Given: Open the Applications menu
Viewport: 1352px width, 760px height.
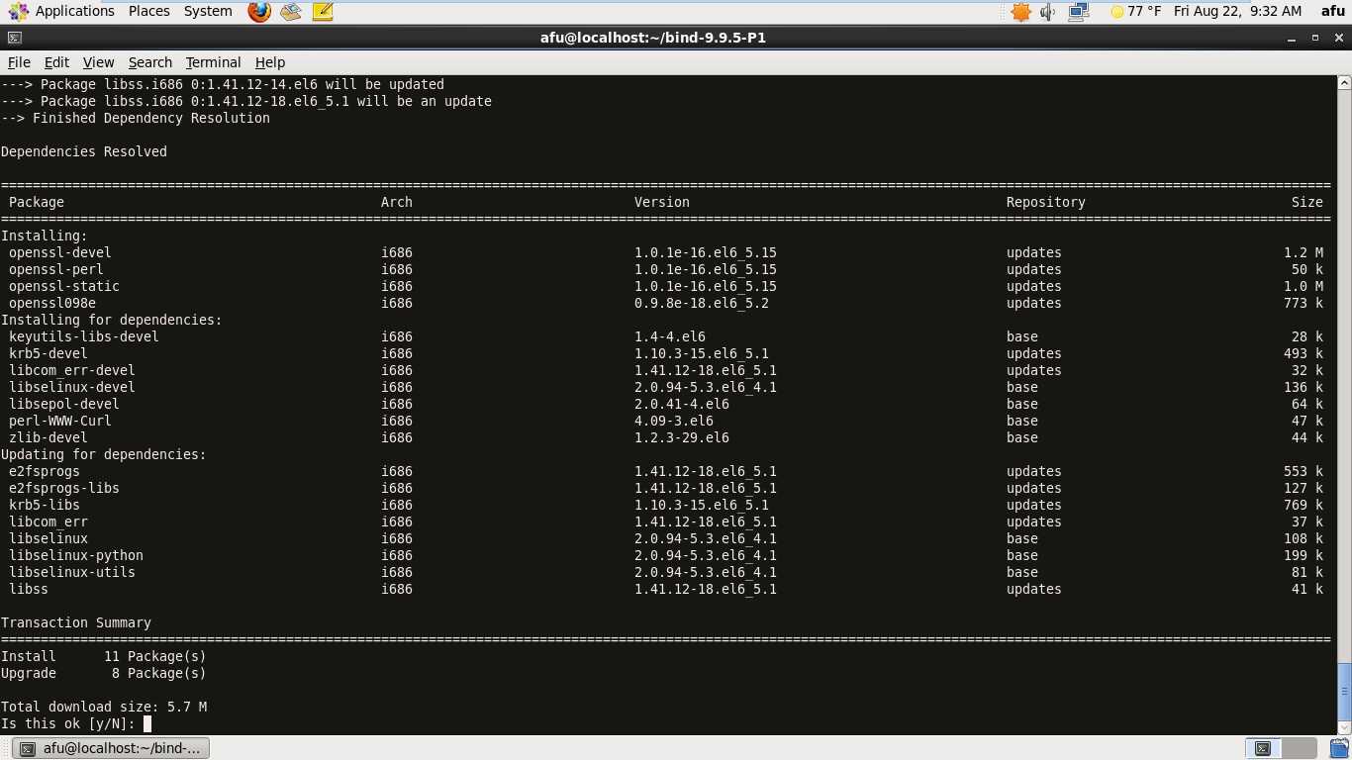Looking at the screenshot, I should point(75,11).
